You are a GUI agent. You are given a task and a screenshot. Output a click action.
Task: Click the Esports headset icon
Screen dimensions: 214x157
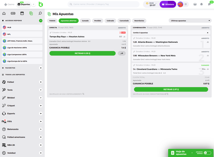click(4, 113)
